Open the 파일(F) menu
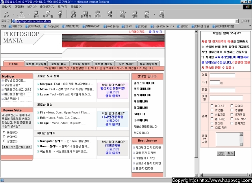Screen dimensions: 252x183 pyautogui.click(x=7, y=7)
